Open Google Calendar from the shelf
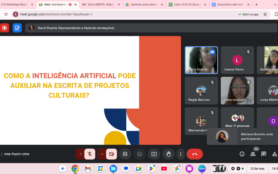278x174 pixels. 101,169
